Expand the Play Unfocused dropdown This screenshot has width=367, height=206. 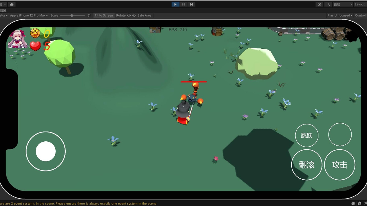click(340, 15)
